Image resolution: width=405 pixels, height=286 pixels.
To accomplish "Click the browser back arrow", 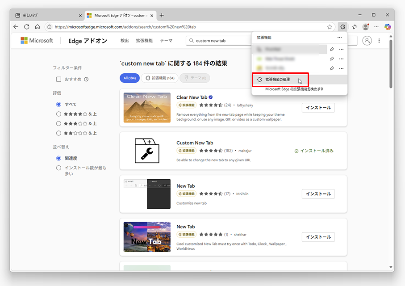I will coord(16,27).
